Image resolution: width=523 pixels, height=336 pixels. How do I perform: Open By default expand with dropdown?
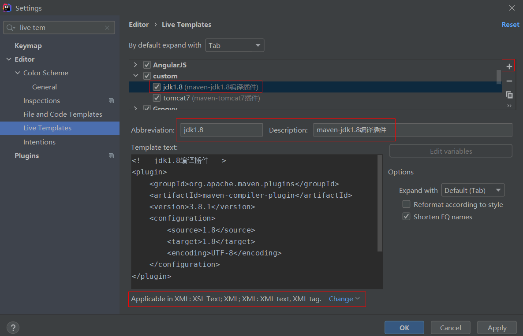coord(235,45)
